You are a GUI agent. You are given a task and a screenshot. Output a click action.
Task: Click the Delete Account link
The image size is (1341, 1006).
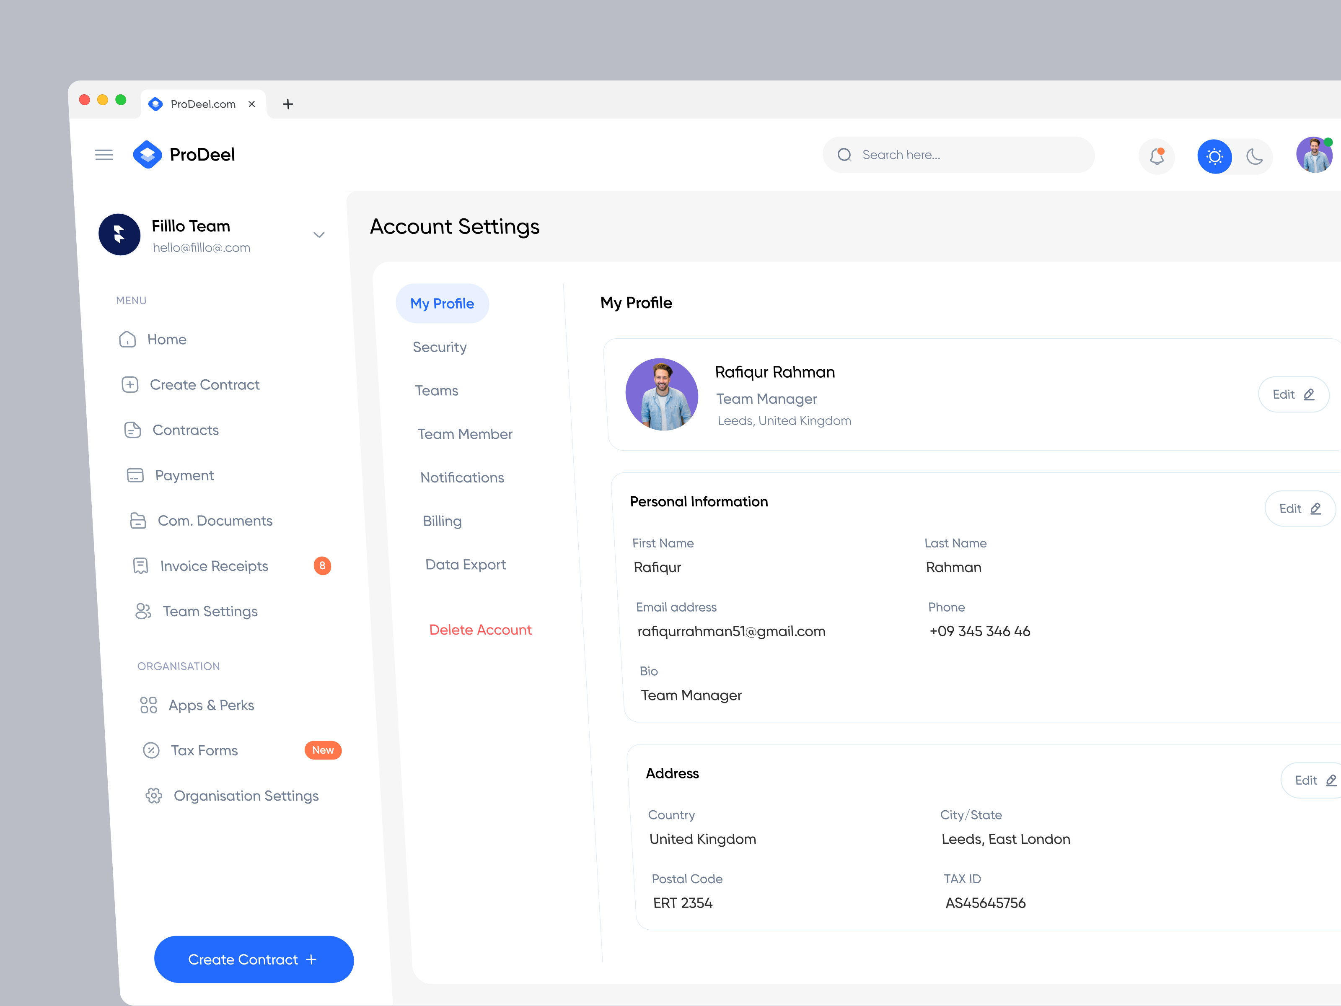coord(480,630)
